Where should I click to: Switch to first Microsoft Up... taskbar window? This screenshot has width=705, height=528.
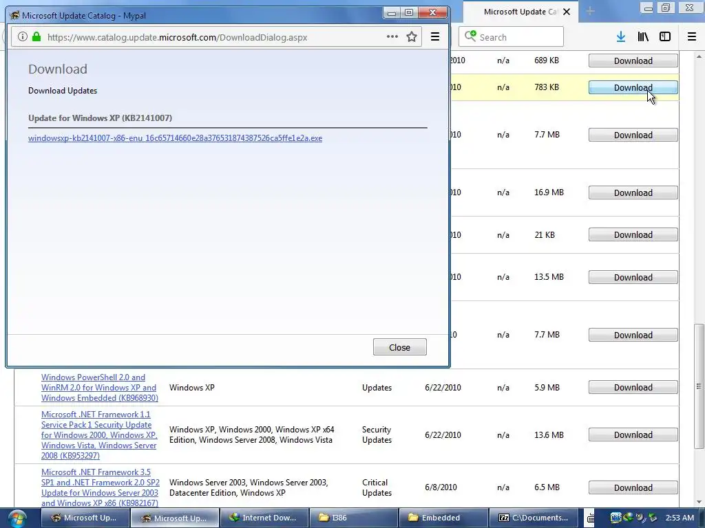[x=85, y=518]
